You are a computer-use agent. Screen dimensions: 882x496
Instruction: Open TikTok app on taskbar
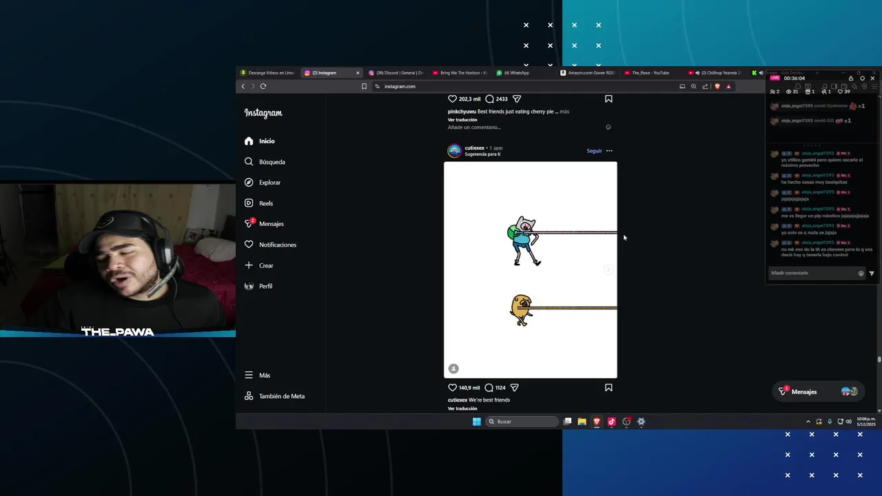tap(611, 422)
